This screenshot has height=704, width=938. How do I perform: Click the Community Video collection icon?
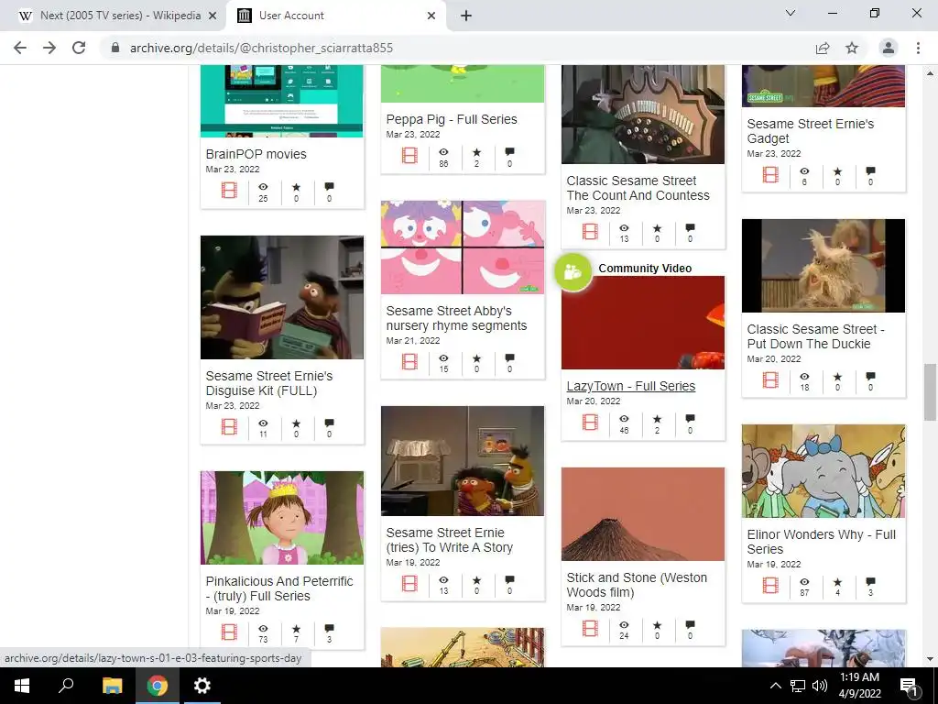pyautogui.click(x=573, y=271)
